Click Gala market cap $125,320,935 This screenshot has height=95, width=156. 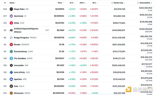point(119,86)
